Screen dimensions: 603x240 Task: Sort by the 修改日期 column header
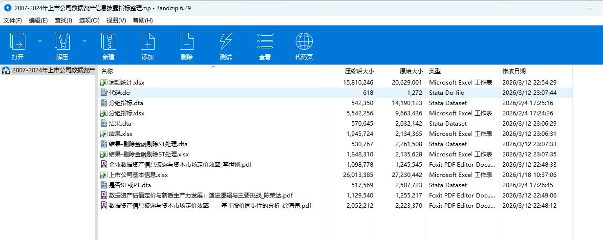tap(514, 71)
